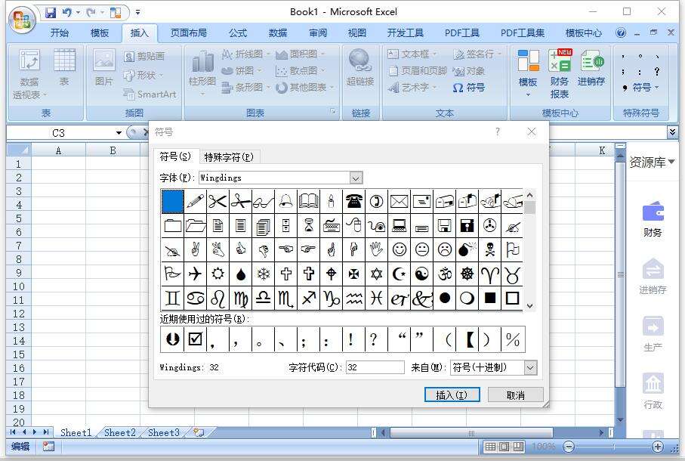Open the 开始 ribbon tab
685x461 pixels.
click(x=60, y=32)
